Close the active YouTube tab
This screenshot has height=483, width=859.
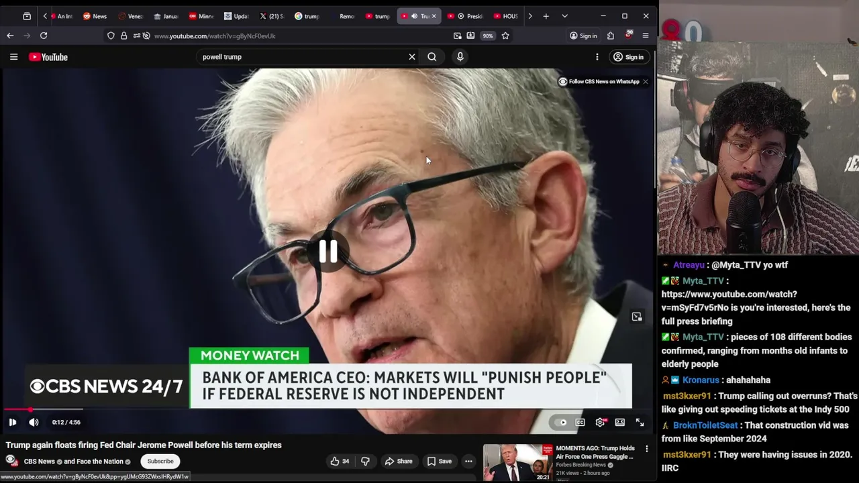[434, 16]
